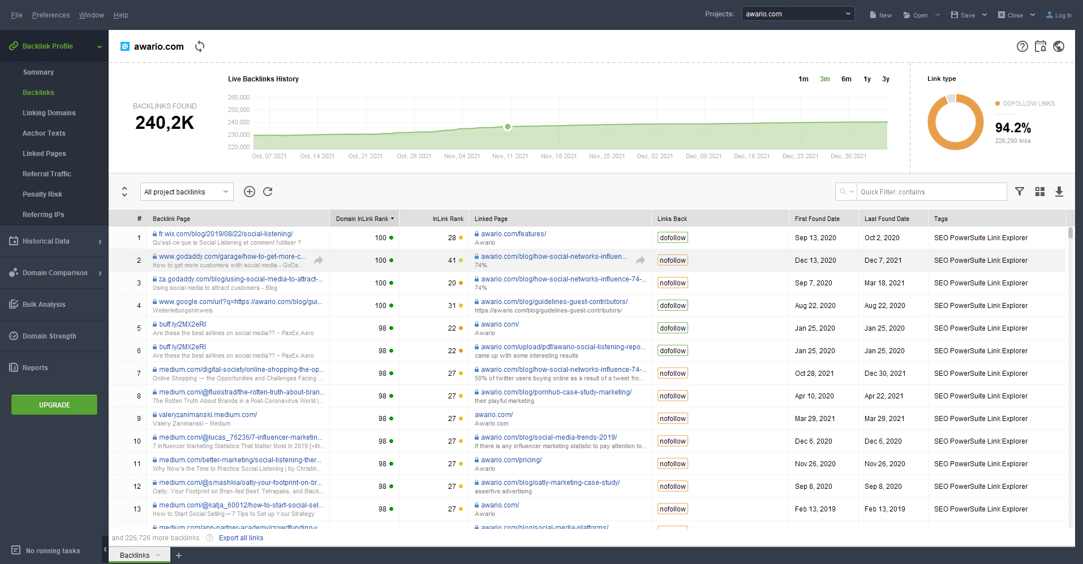The height and width of the screenshot is (564, 1083).
Task: Select the 1y history range
Action: (867, 79)
